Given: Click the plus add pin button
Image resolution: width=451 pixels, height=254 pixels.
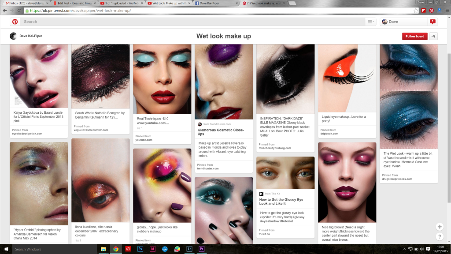Looking at the screenshot, I should tap(440, 227).
